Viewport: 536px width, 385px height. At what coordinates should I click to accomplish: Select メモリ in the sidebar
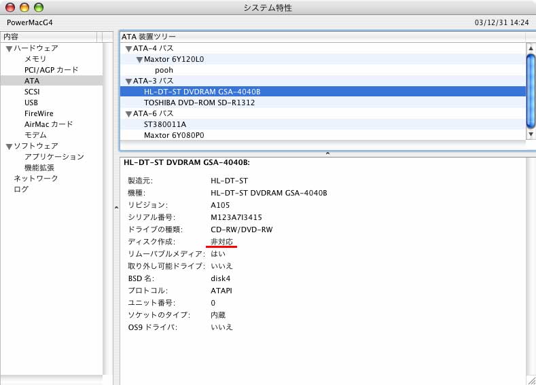tap(35, 59)
